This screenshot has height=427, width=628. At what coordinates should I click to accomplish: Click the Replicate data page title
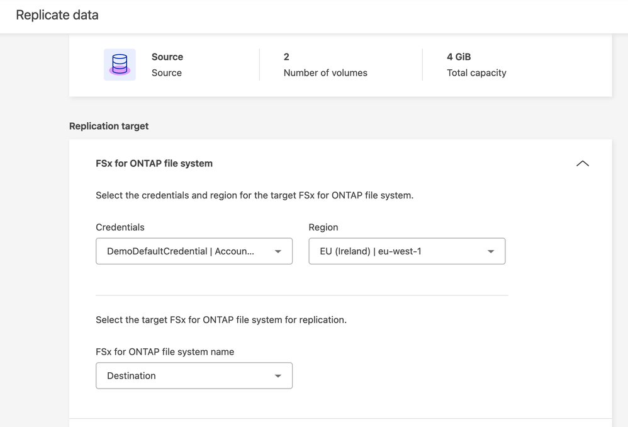57,15
